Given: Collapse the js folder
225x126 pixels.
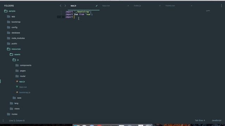Looking at the screenshot, I should tap(18, 60).
